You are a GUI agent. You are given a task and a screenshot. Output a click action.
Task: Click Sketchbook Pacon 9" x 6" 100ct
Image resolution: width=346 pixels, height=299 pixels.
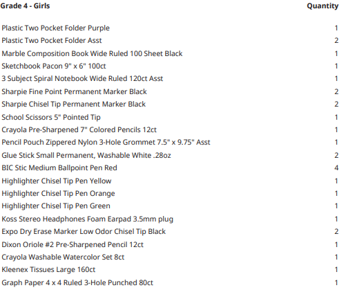[54, 66]
